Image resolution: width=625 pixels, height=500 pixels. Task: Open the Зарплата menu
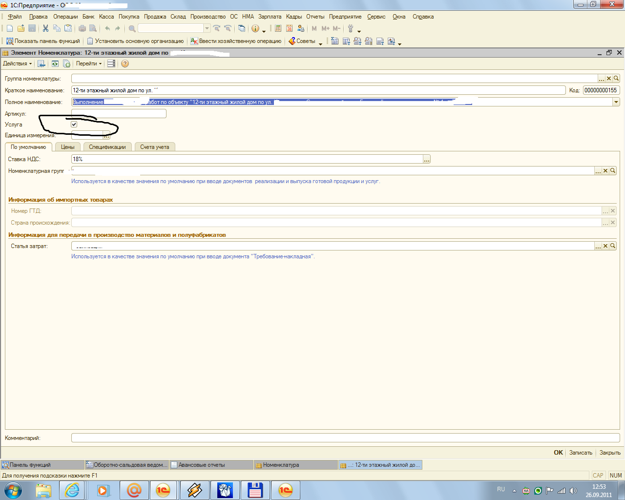tap(270, 17)
